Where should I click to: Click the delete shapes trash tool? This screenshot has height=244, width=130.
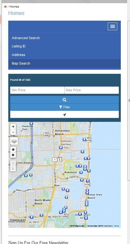13,169
